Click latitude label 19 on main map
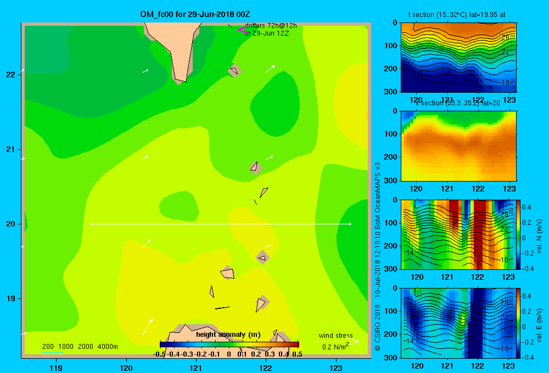This screenshot has width=549, height=373. 10,298
